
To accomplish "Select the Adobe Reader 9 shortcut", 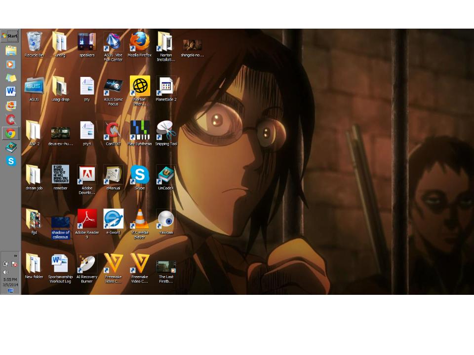I will [x=87, y=224].
